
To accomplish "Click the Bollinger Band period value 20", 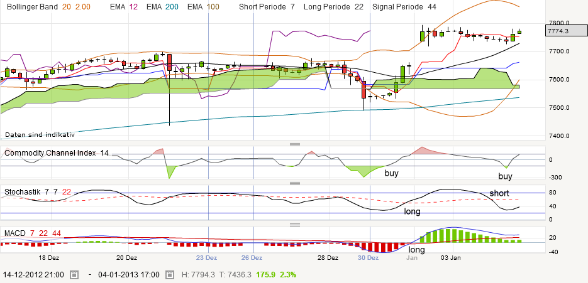I will coord(67,7).
